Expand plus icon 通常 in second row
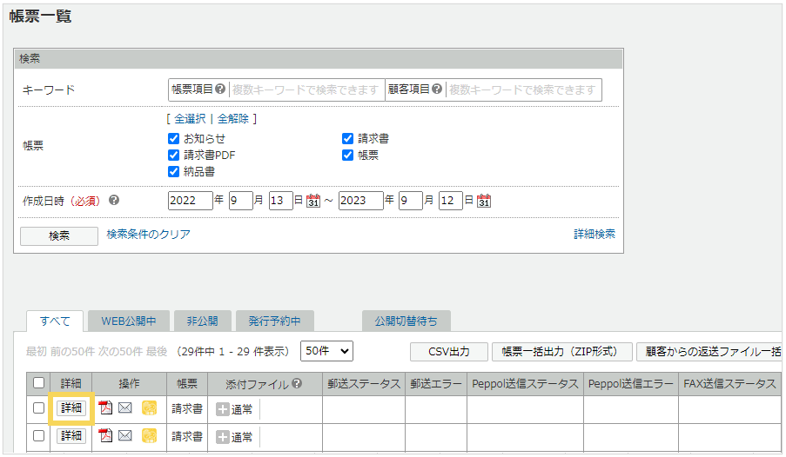The image size is (786, 457). (222, 436)
